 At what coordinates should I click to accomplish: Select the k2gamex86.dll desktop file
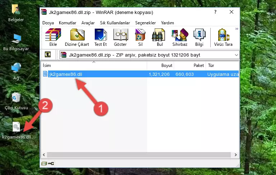(17, 131)
